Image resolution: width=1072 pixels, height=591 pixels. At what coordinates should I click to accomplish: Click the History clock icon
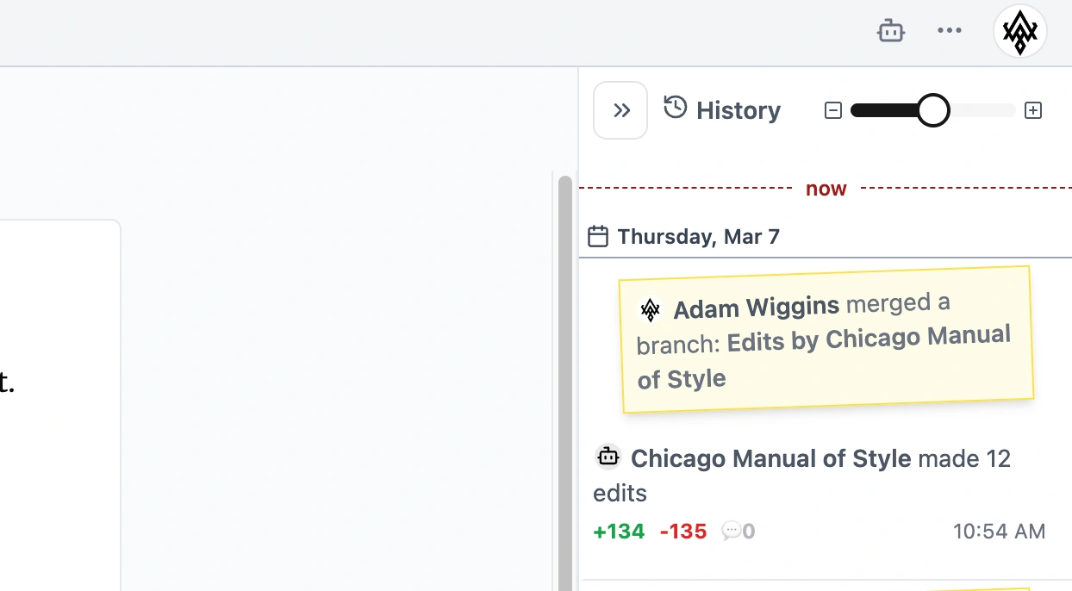click(x=676, y=108)
